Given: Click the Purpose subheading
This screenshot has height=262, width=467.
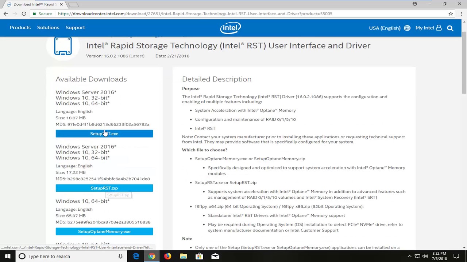Looking at the screenshot, I should pos(191,88).
